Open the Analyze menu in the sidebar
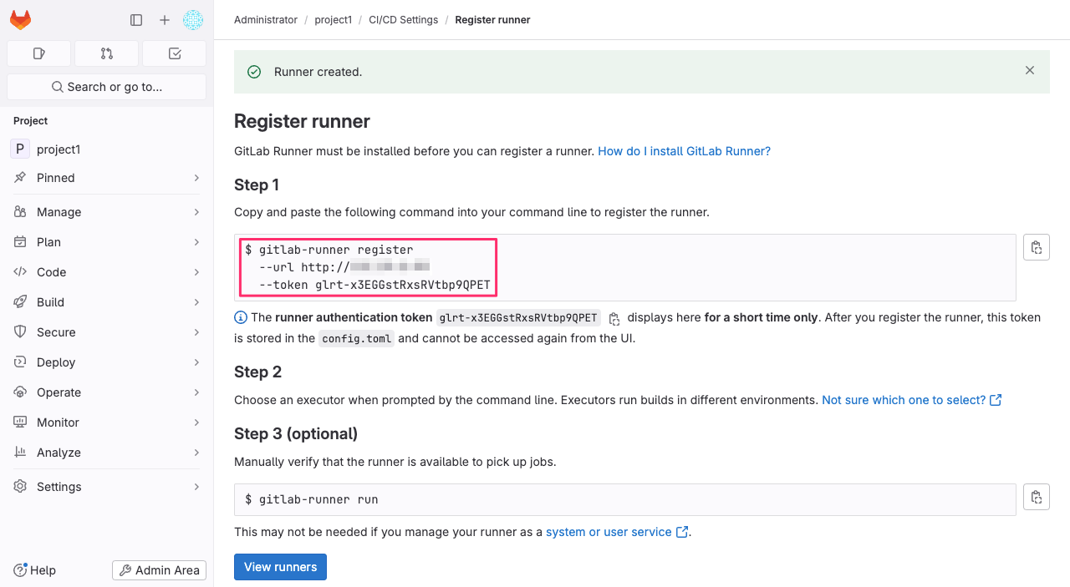This screenshot has width=1070, height=587. tap(107, 453)
